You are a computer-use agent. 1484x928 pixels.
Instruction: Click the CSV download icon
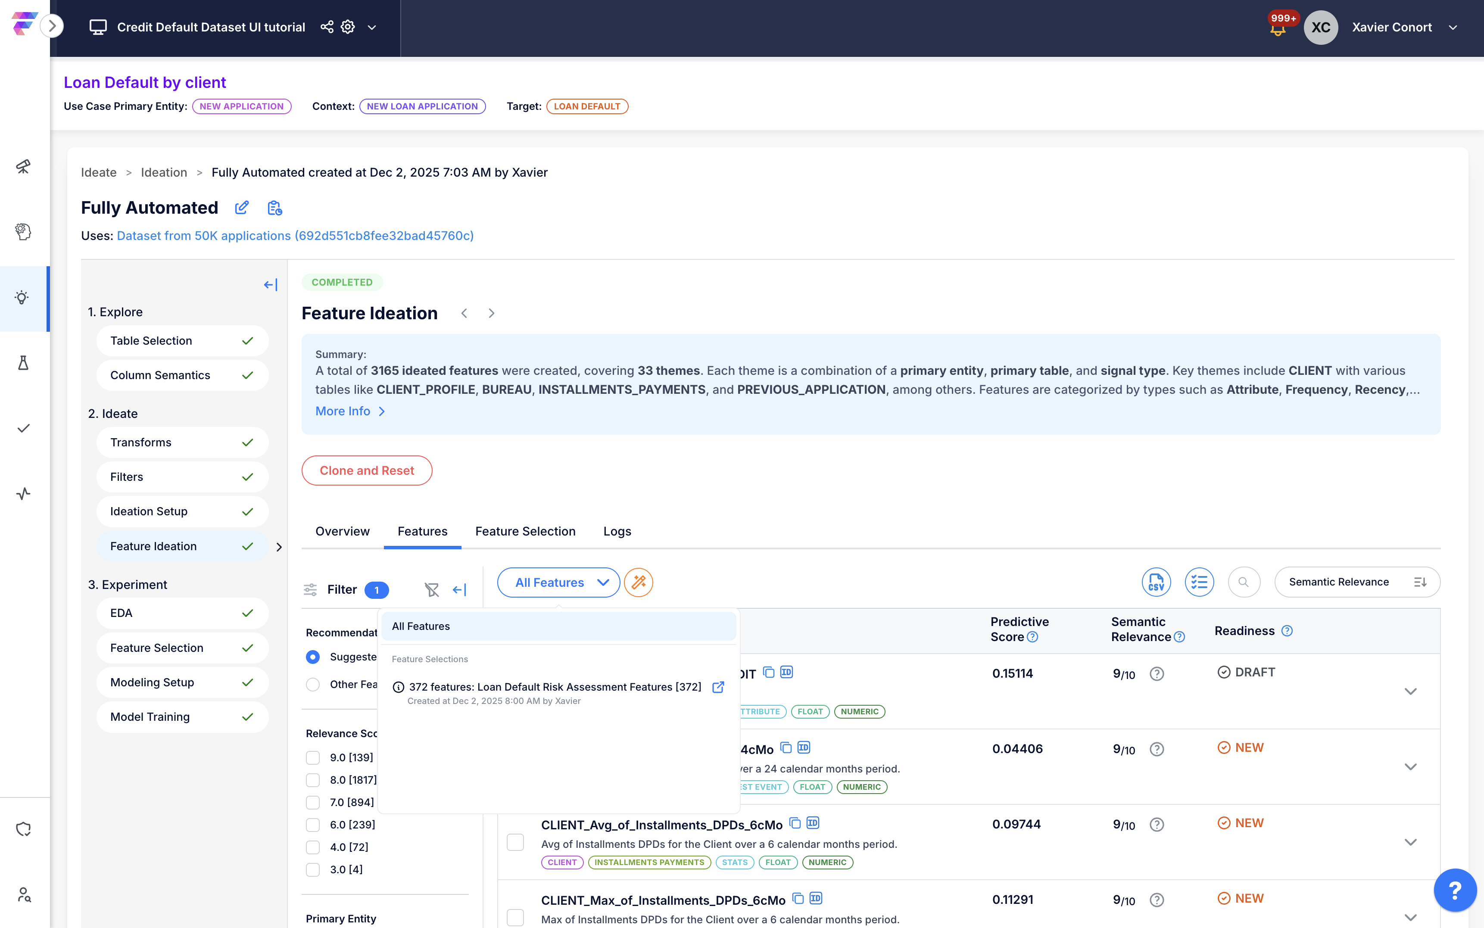(1156, 582)
